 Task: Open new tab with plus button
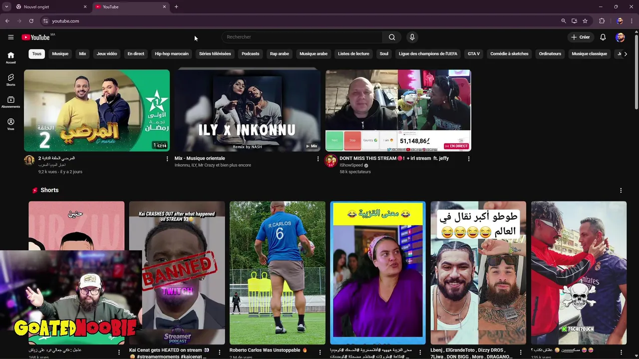coord(176,7)
